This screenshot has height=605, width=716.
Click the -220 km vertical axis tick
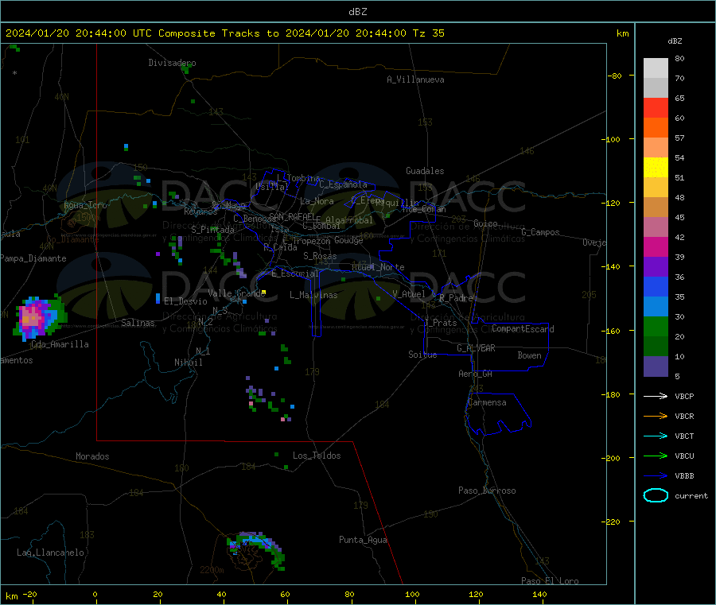click(613, 522)
